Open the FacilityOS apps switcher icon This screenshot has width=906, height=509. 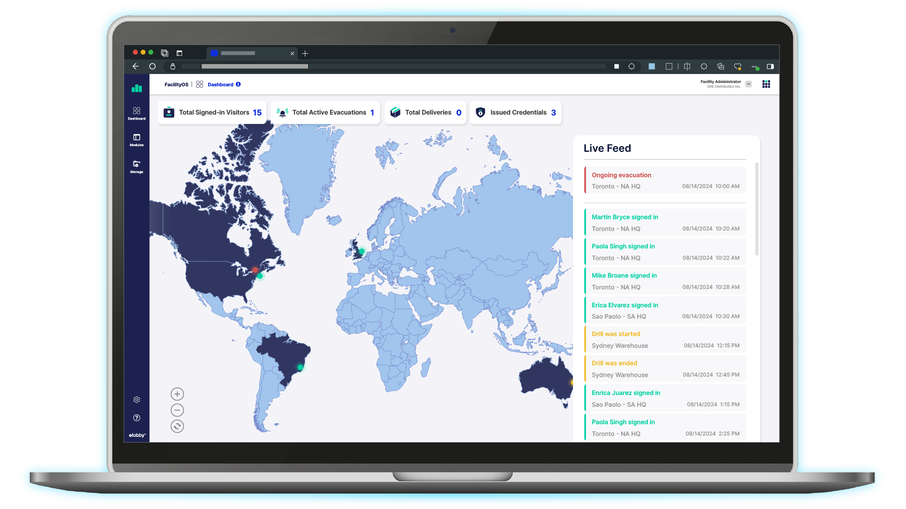coord(200,84)
